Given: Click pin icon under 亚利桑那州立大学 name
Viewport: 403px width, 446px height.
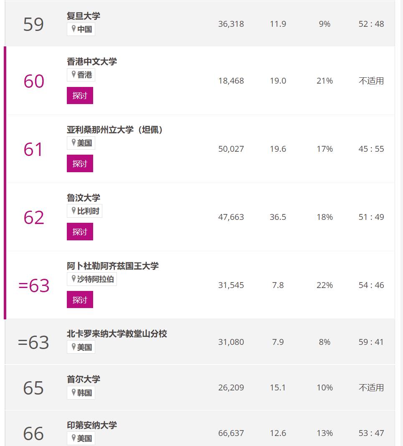Looking at the screenshot, I should coord(74,143).
